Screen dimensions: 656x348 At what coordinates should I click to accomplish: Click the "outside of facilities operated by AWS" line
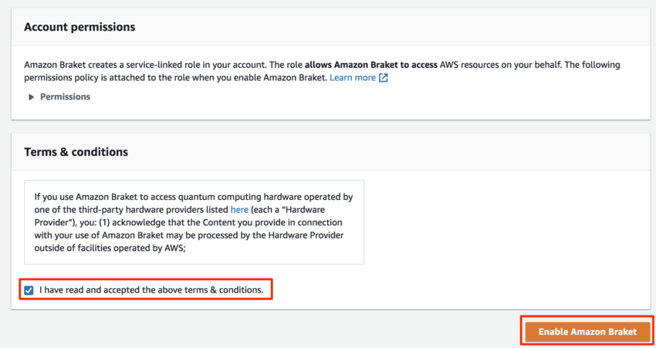[110, 248]
